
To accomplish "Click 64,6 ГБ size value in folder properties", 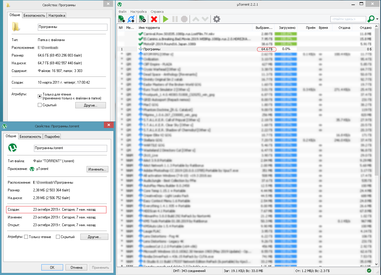I will (60, 55).
